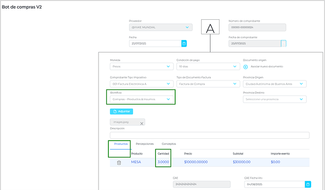Expand the Proveedor dropdown

tap(161, 27)
